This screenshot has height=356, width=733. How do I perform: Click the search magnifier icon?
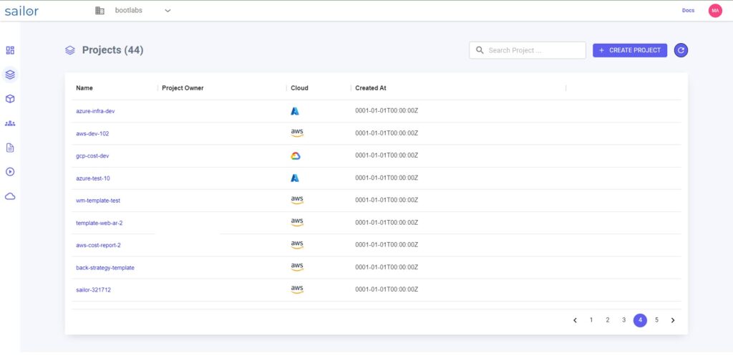479,50
